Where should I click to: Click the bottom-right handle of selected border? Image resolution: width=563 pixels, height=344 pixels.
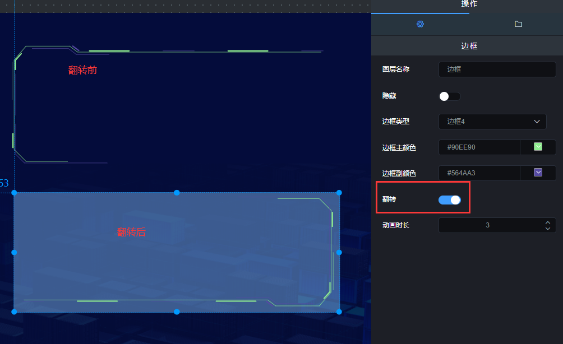(339, 312)
